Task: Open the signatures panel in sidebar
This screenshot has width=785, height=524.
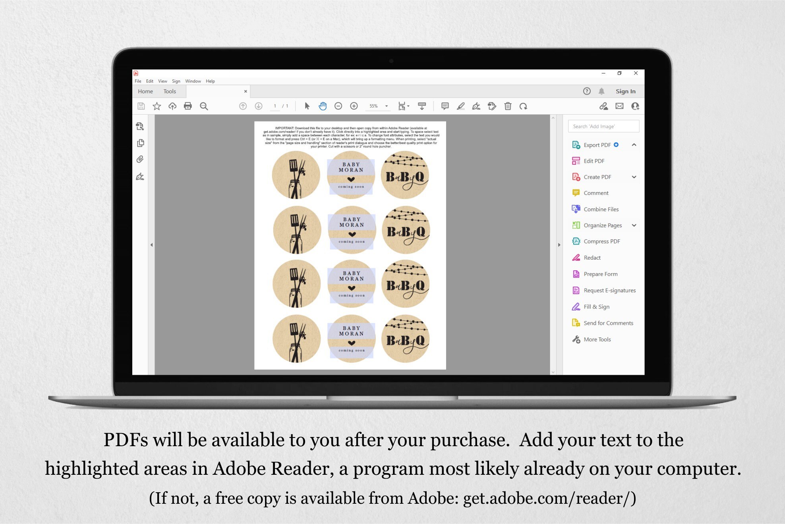Action: click(x=140, y=176)
